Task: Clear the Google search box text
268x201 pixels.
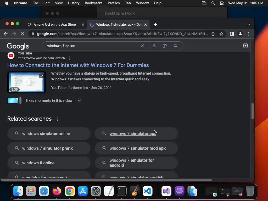Action: [x=142, y=46]
